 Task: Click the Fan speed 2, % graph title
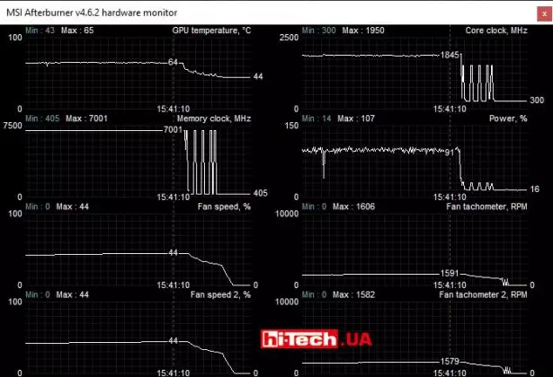(x=220, y=294)
